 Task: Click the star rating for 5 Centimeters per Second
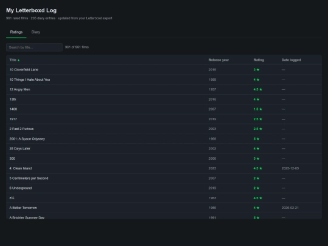pos(256,178)
